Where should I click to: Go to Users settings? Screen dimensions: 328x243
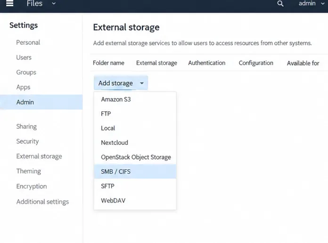click(24, 58)
